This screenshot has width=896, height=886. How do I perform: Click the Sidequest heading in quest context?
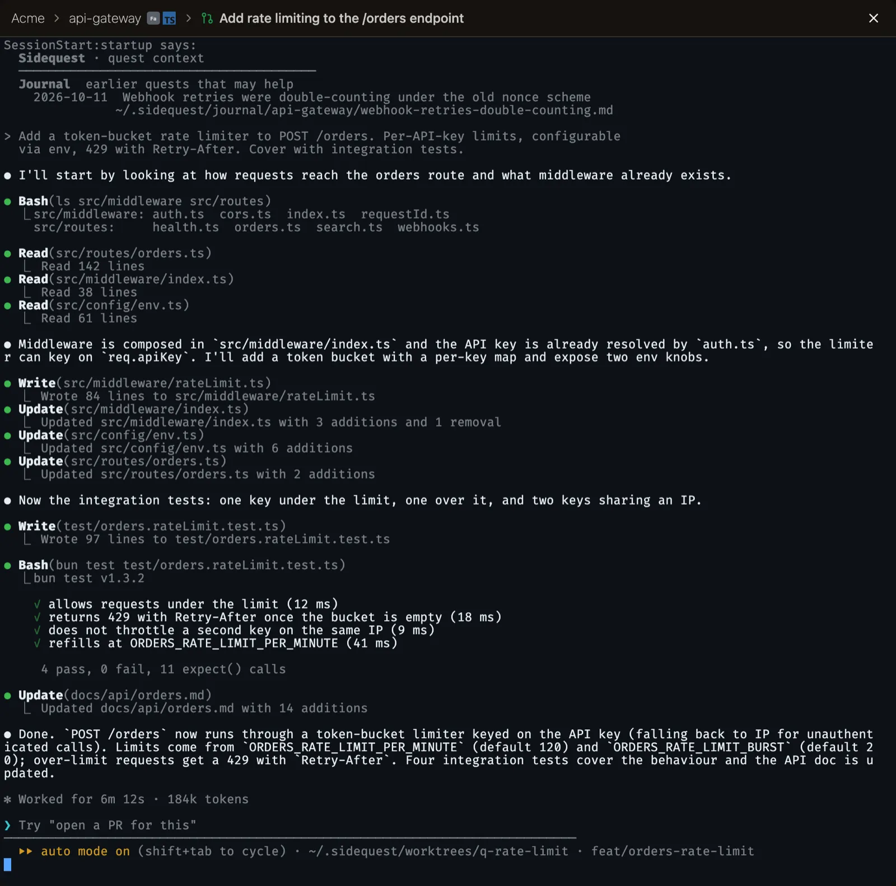point(52,58)
